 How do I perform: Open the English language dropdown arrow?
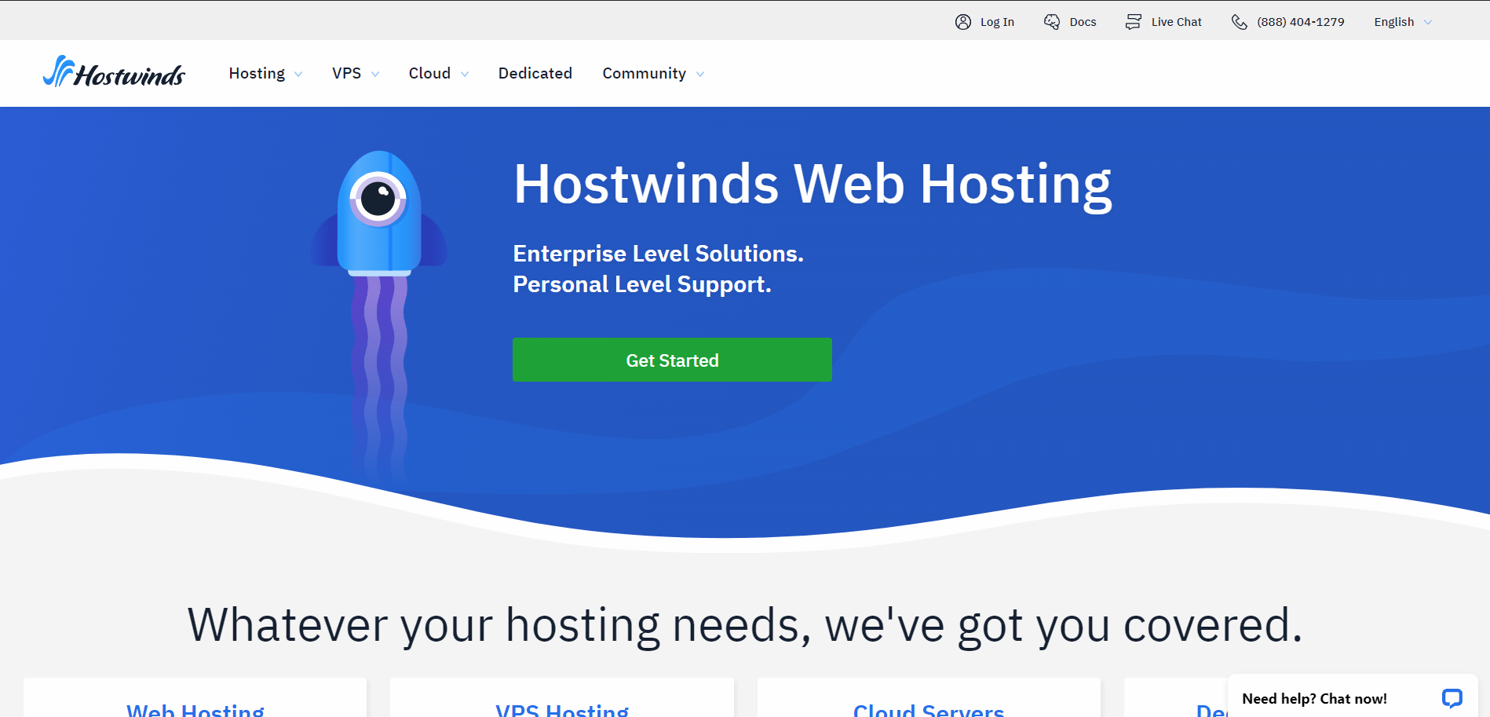(1428, 23)
